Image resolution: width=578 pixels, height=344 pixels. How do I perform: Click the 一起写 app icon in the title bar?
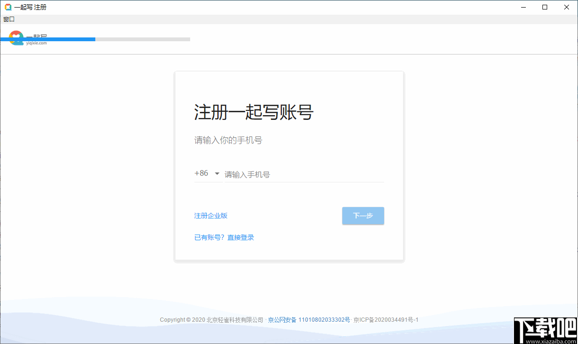(x=8, y=7)
